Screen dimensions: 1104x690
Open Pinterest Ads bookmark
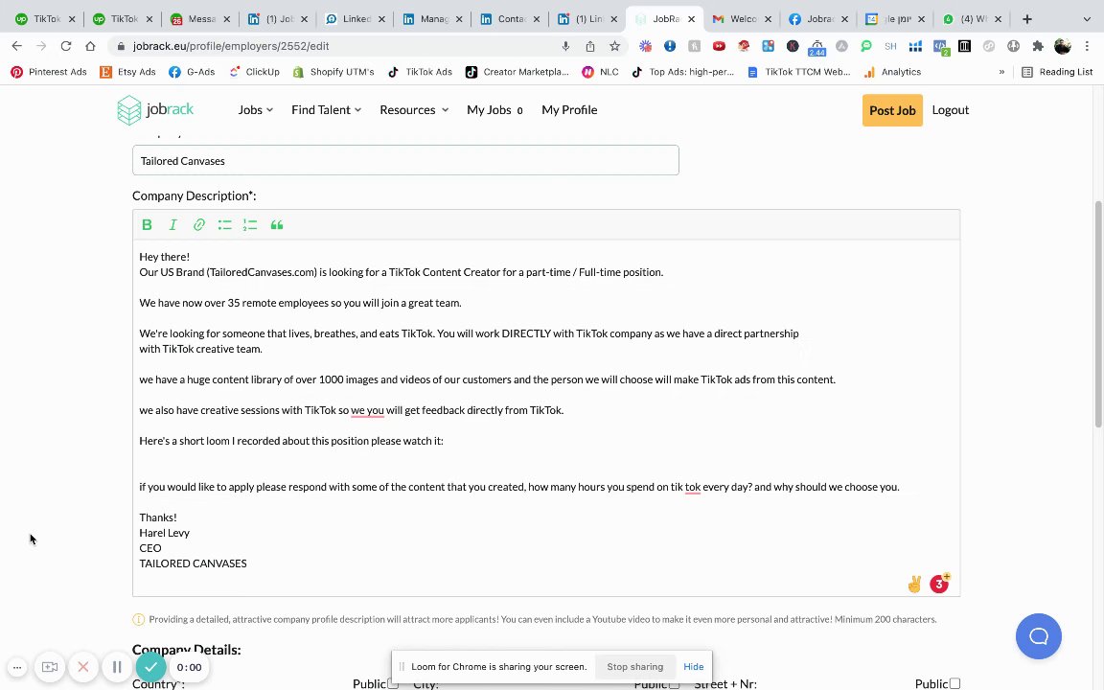coord(49,72)
